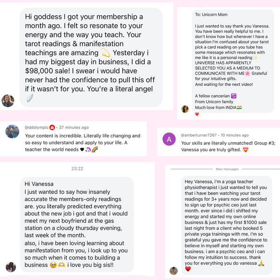This screenshot has width=280, height=280.
Task: Click the Cancer zodiac emoji after fellow cancerian
Action: tap(234, 96)
